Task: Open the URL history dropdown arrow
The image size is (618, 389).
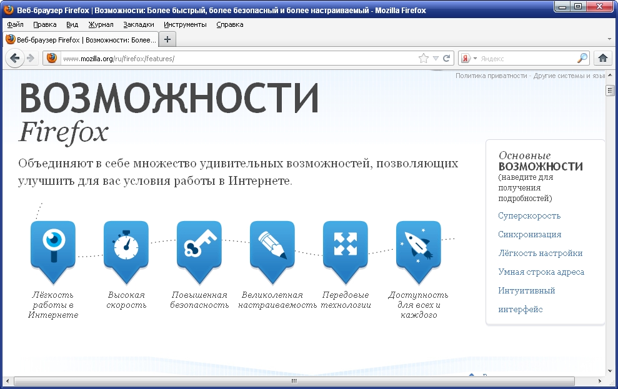Action: point(436,58)
